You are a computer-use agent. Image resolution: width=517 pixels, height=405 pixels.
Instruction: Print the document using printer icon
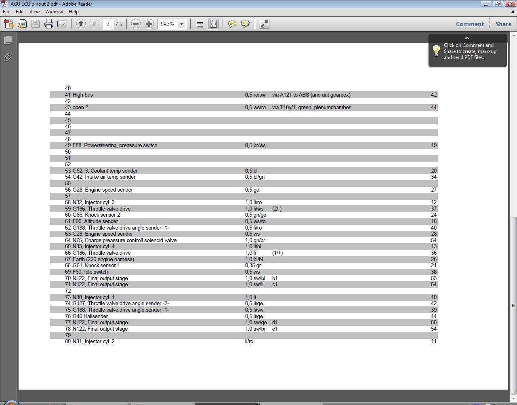tap(49, 24)
